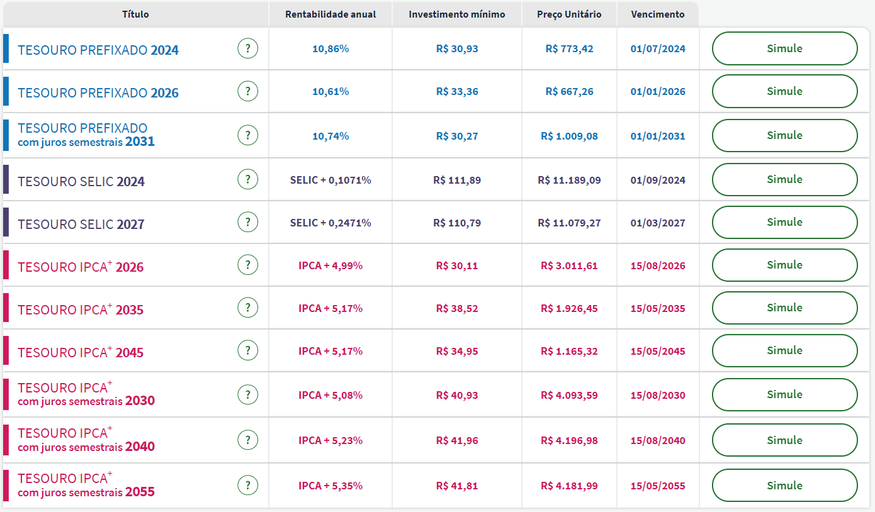
Task: Click help icon for Prefixado juros semestrais 2031
Action: 248,135
